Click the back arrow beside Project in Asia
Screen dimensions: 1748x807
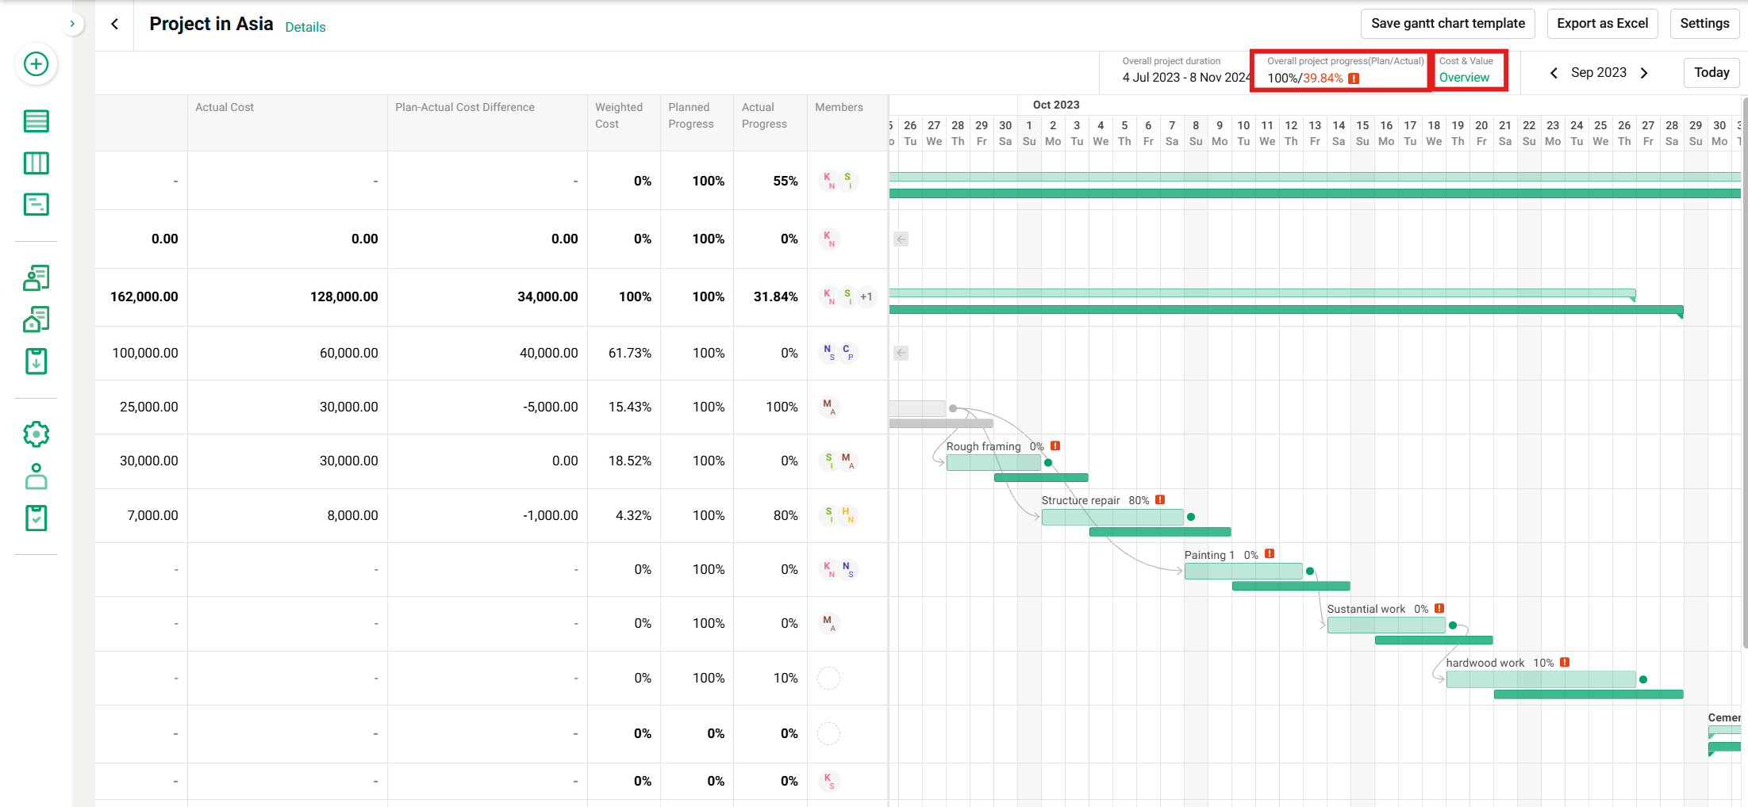tap(115, 24)
